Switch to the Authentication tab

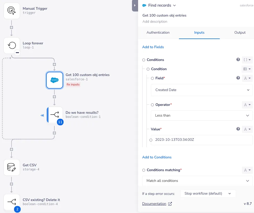(x=158, y=33)
